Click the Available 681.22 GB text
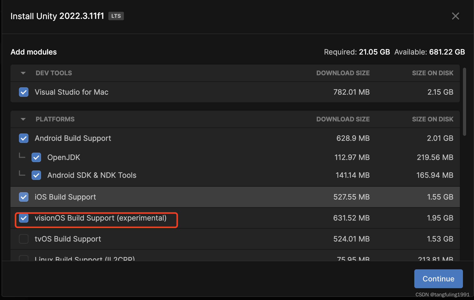Screen dimensions: 474x300 [430, 52]
